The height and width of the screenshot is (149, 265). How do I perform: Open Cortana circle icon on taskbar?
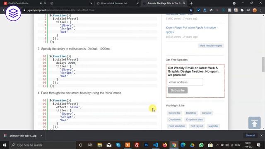[81, 145]
